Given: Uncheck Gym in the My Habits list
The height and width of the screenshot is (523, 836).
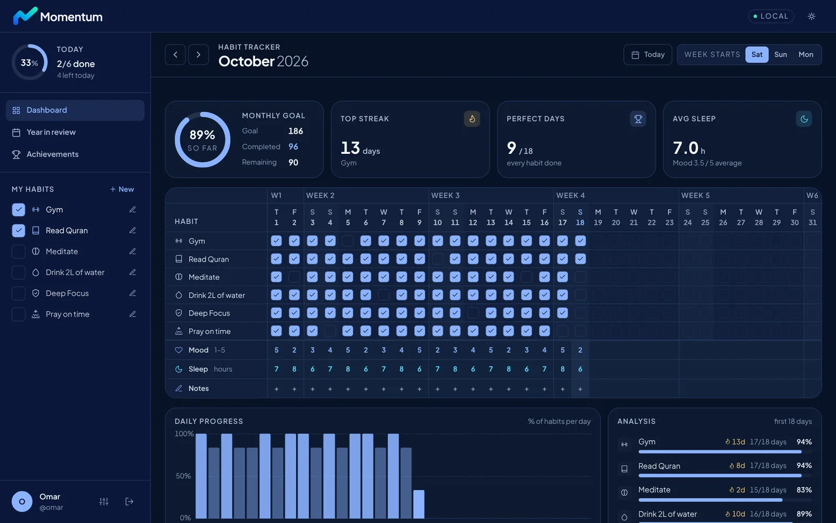Looking at the screenshot, I should click(x=18, y=210).
